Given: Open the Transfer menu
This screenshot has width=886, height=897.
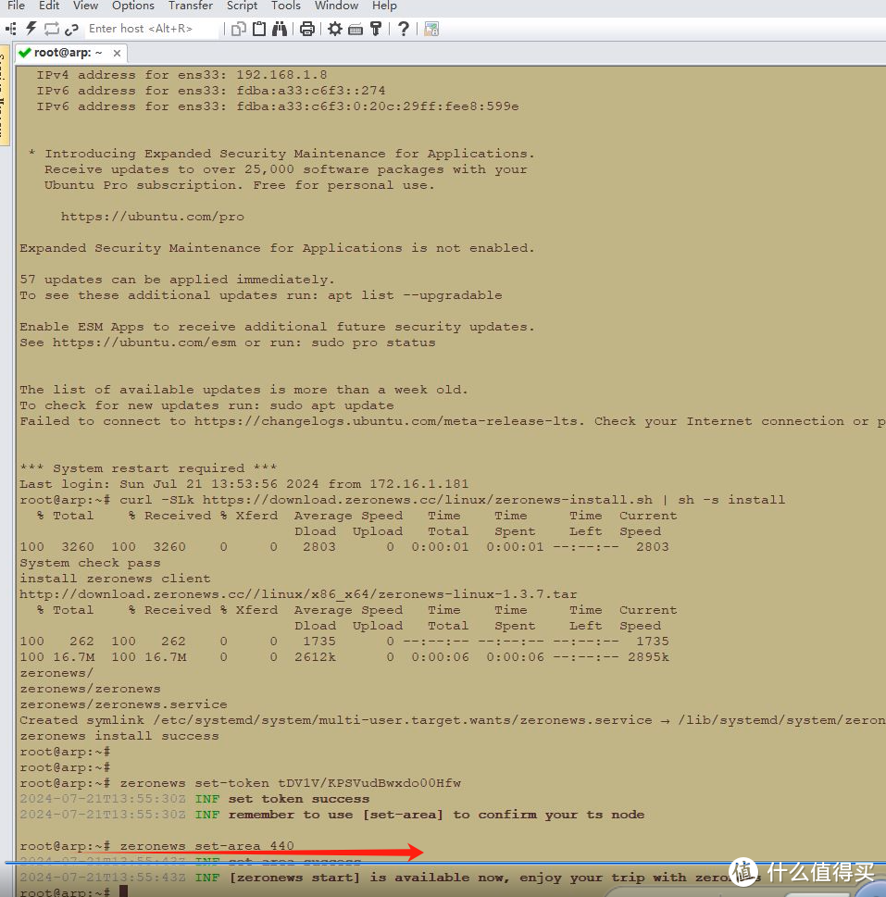Looking at the screenshot, I should (191, 6).
